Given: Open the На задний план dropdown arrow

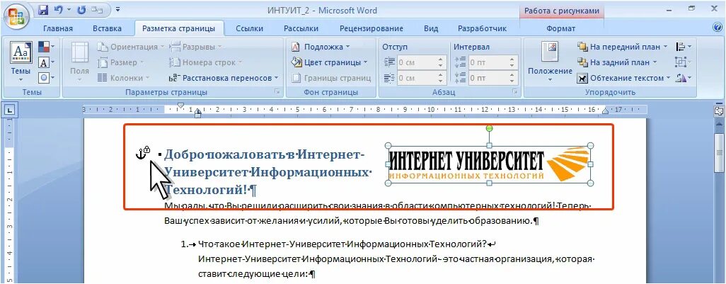Looking at the screenshot, I should (x=655, y=62).
